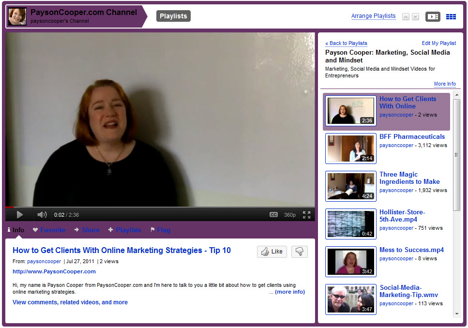Open BFF Pharmaceuticals title link

point(412,137)
